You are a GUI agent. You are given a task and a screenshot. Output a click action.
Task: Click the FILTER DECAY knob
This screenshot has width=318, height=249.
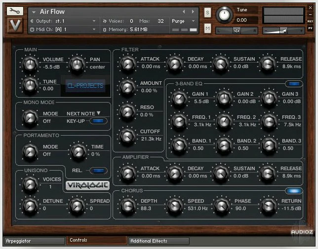[175, 64]
